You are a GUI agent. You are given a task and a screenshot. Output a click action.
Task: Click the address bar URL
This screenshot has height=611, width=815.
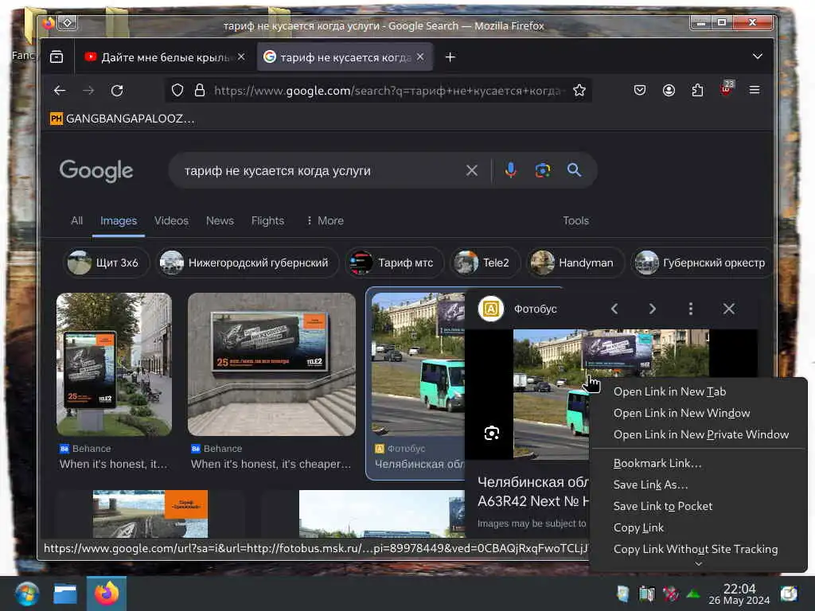pos(388,91)
